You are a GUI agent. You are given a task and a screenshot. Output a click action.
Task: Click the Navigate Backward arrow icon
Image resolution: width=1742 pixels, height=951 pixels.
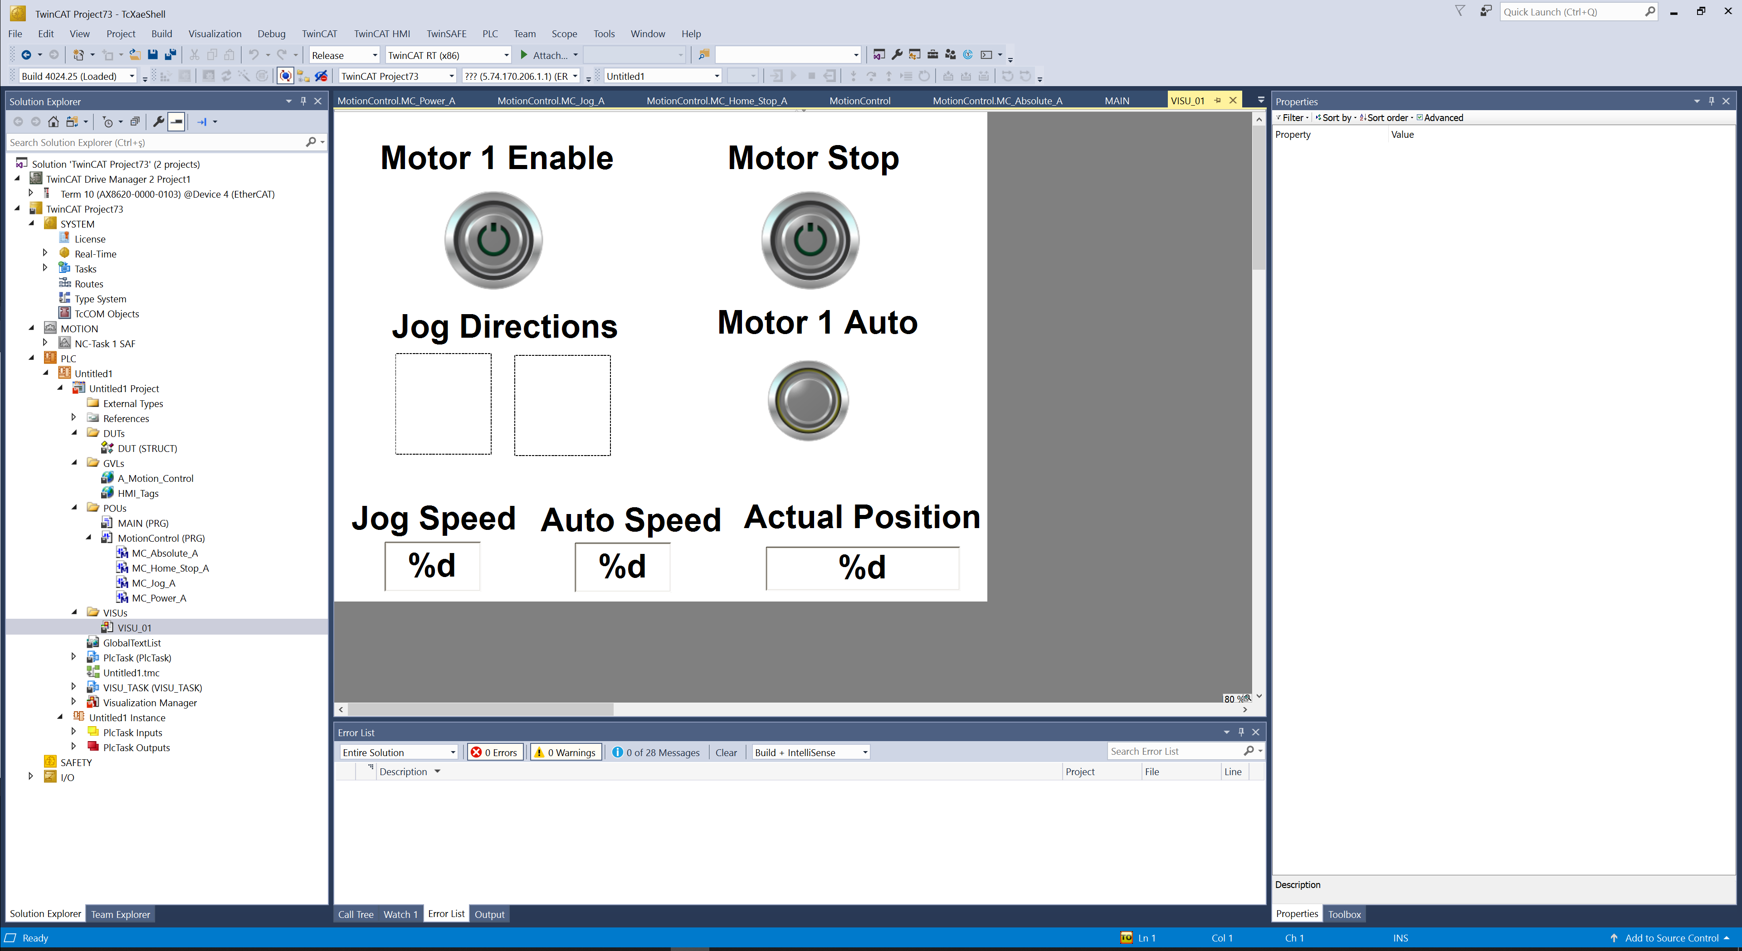[x=26, y=55]
